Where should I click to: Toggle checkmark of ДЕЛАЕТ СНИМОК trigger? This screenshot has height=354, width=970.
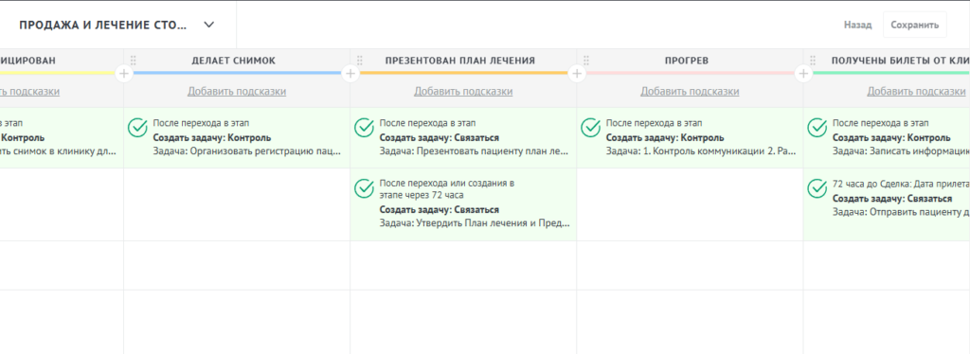click(x=137, y=127)
